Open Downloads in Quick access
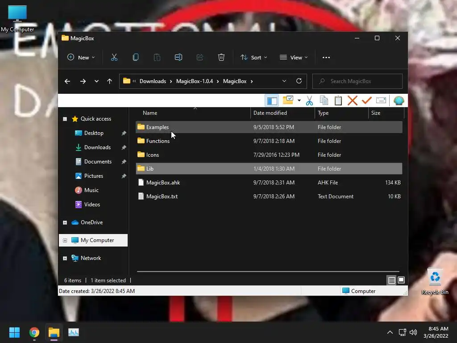 (x=97, y=147)
